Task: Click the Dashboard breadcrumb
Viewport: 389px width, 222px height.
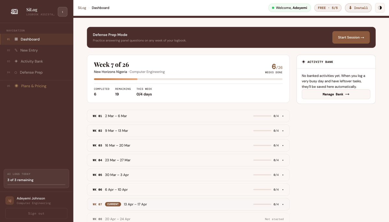Action: [101, 8]
